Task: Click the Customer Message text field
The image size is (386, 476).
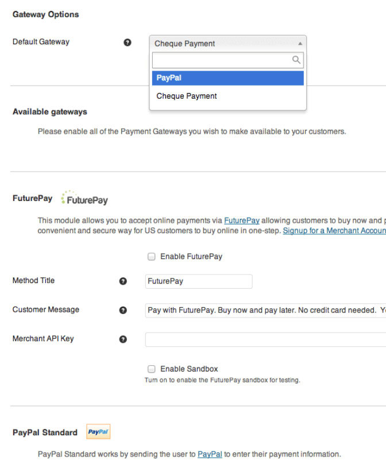Action: [265, 310]
